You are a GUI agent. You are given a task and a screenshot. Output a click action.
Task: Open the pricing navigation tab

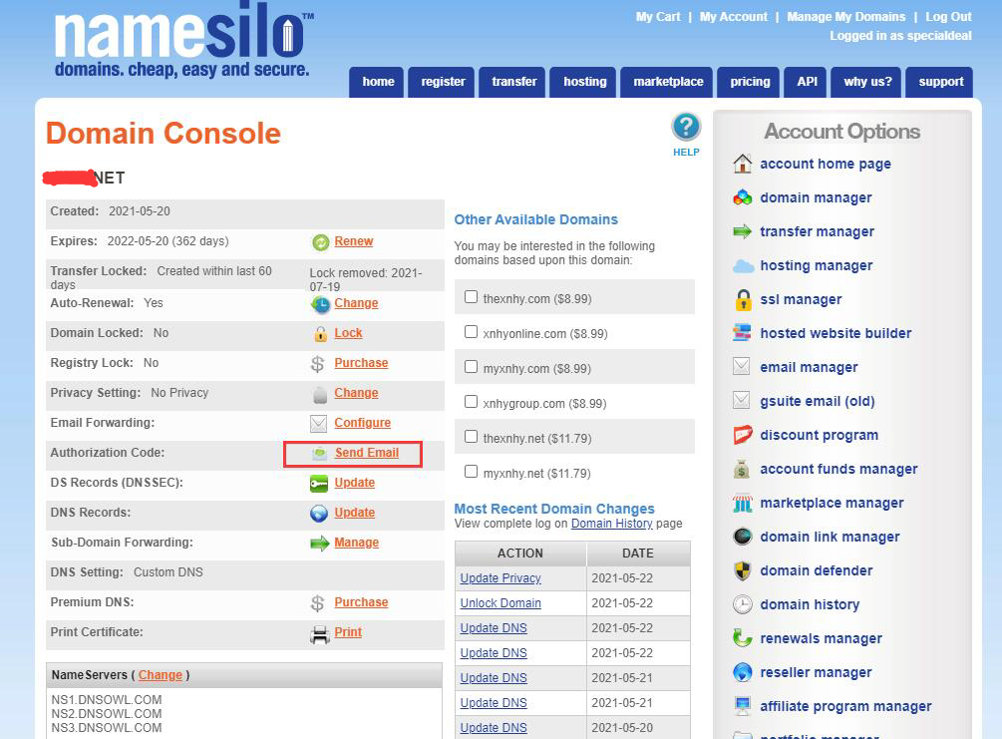pyautogui.click(x=749, y=82)
